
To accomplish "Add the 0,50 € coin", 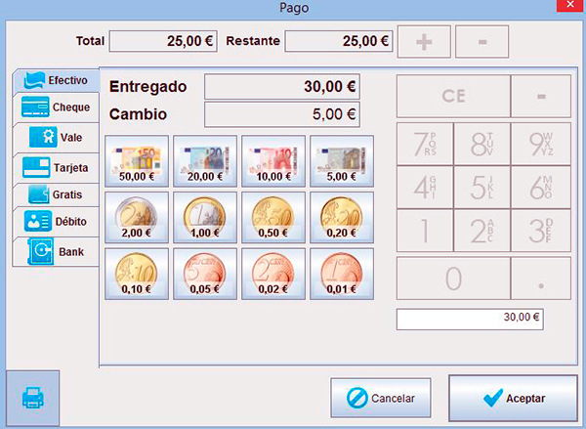I will [x=273, y=217].
